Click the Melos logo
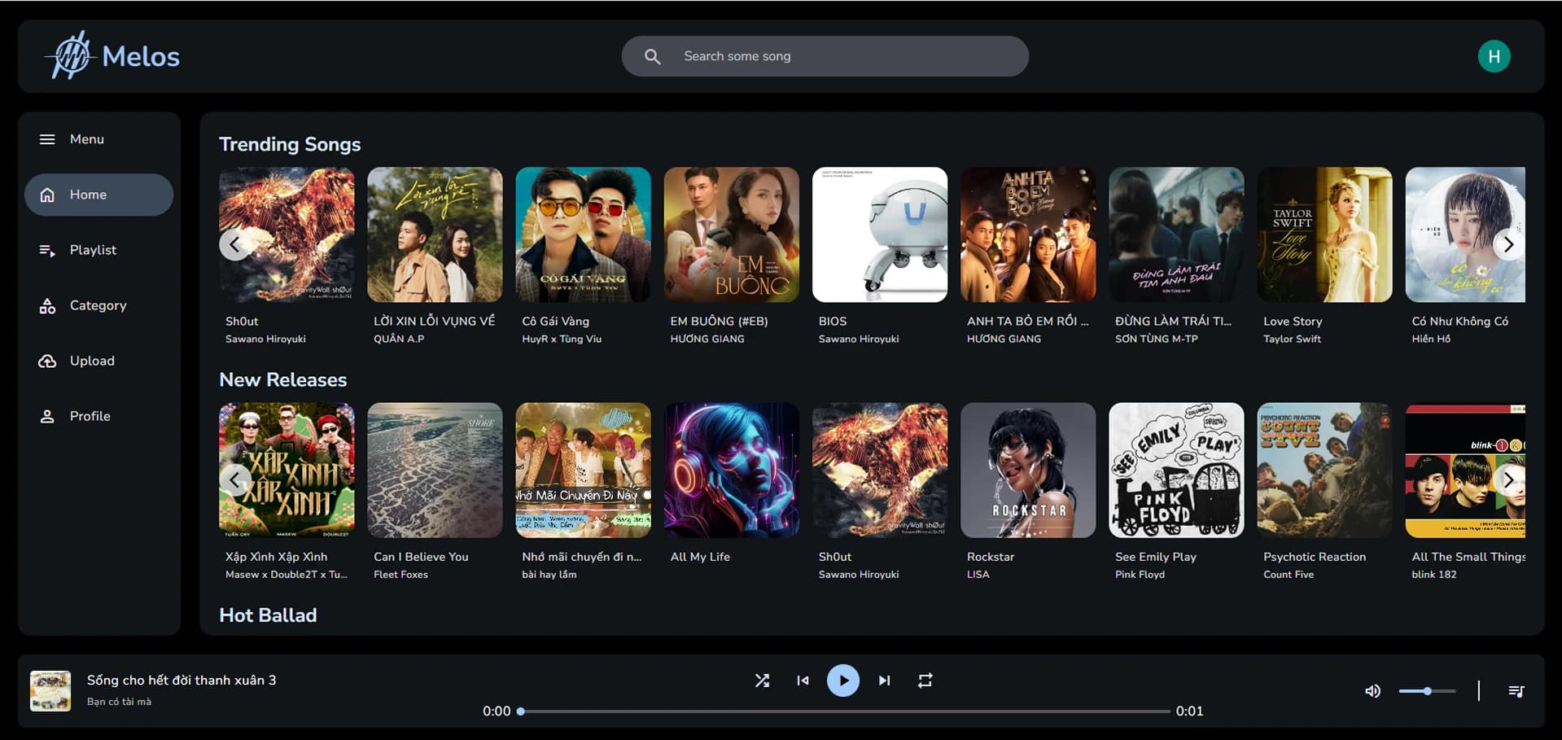Screen dimensions: 1562x740 click(x=112, y=56)
